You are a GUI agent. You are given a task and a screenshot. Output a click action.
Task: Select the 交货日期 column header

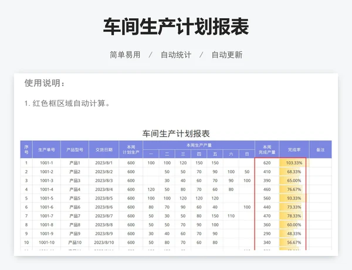[x=104, y=150]
